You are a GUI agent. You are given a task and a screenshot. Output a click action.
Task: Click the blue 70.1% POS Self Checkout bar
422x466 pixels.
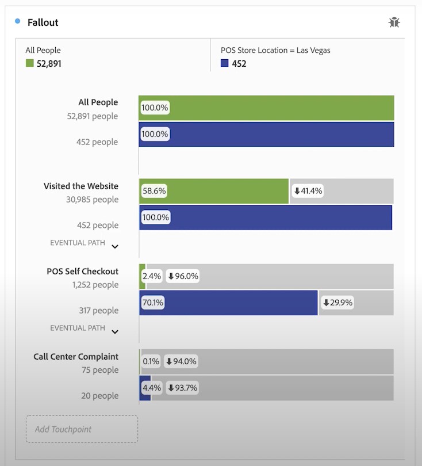pos(241,303)
